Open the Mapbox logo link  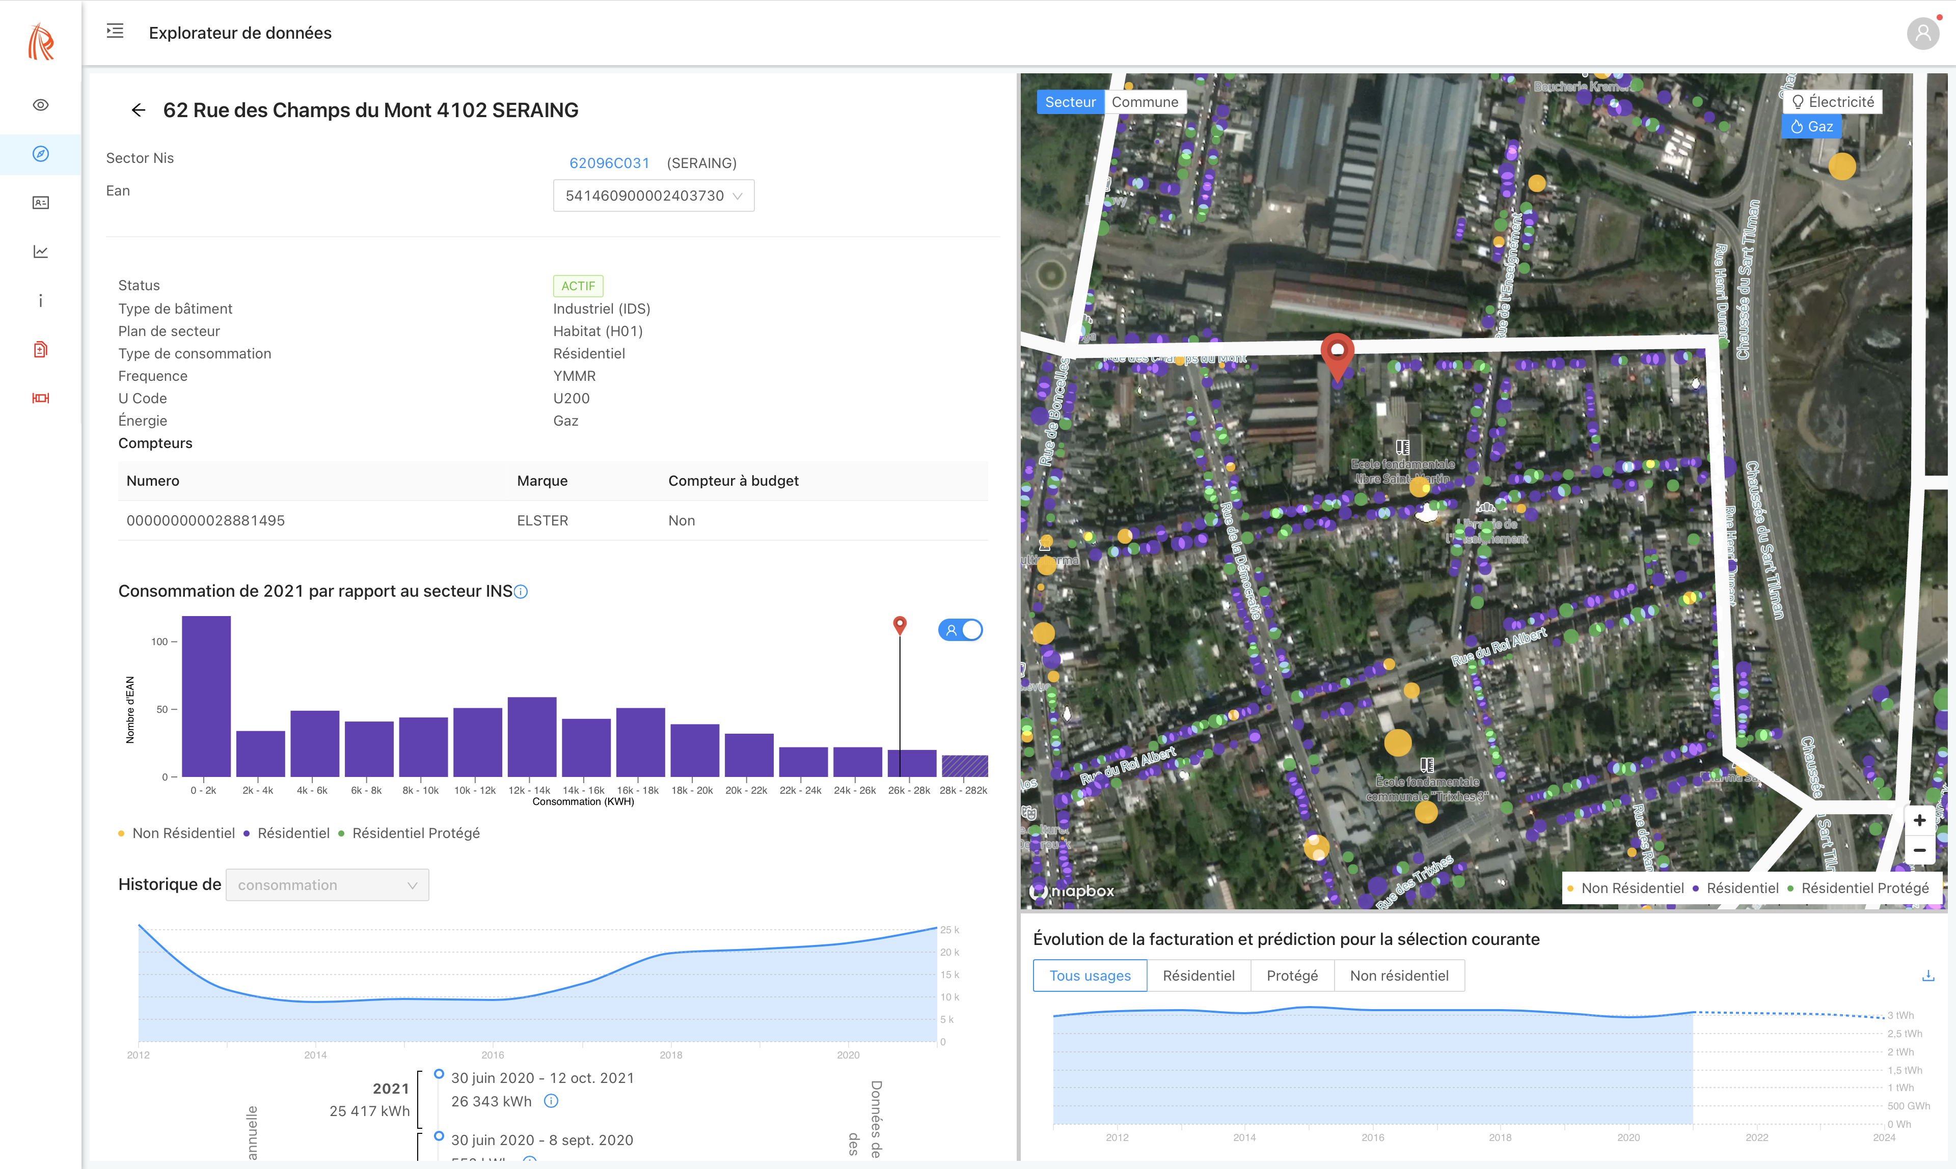[x=1072, y=891]
